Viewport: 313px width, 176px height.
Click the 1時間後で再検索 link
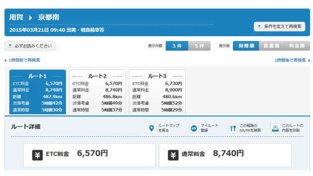pyautogui.click(x=290, y=60)
